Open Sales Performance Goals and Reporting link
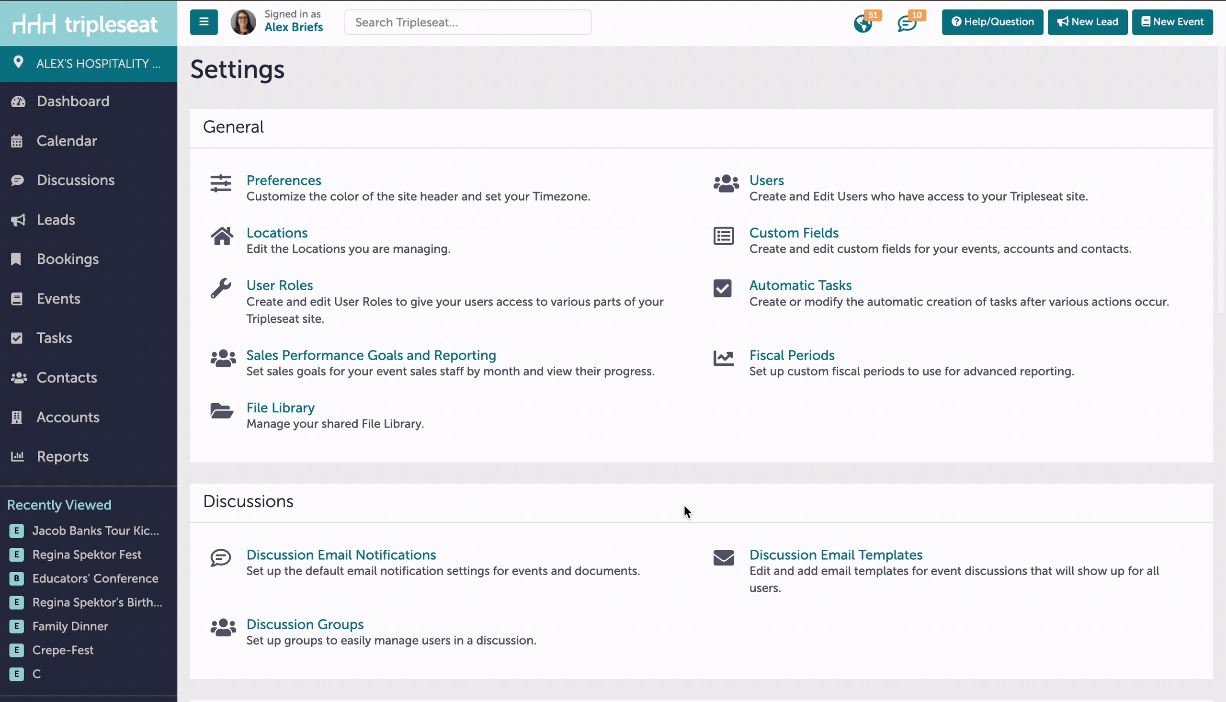Screen dimensions: 1226x702 point(371,355)
